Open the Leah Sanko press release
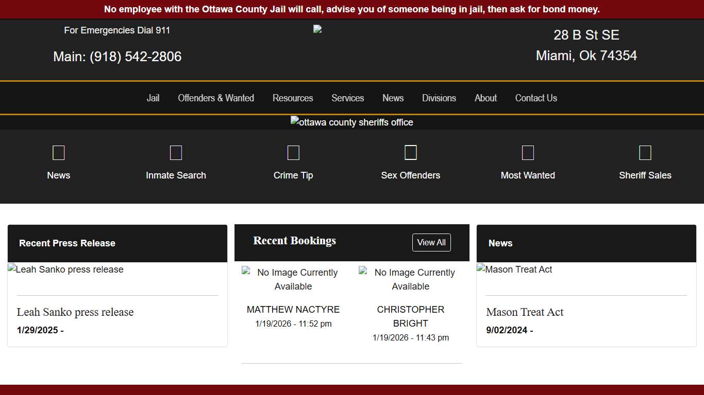 [75, 312]
